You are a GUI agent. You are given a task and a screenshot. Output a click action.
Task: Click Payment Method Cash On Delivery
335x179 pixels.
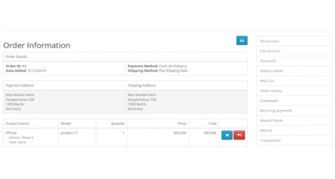[x=157, y=66]
